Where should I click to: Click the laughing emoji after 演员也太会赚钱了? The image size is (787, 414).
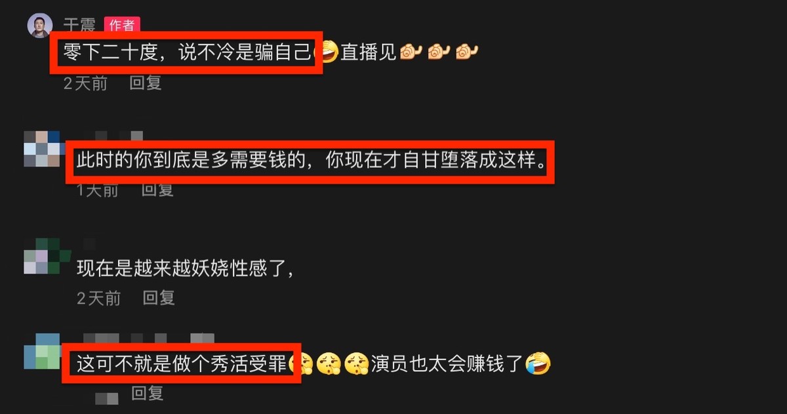coord(537,363)
